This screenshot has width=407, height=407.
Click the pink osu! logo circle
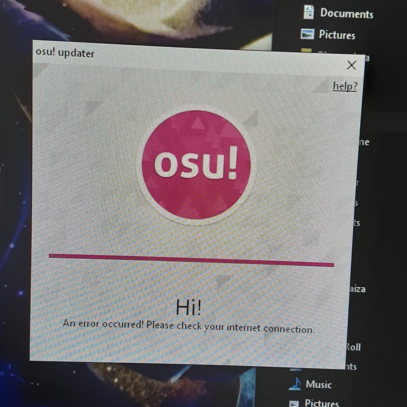tap(196, 164)
